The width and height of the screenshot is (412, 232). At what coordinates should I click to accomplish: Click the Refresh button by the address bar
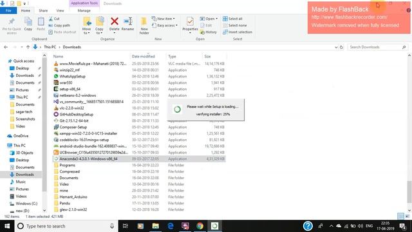pyautogui.click(x=341, y=47)
